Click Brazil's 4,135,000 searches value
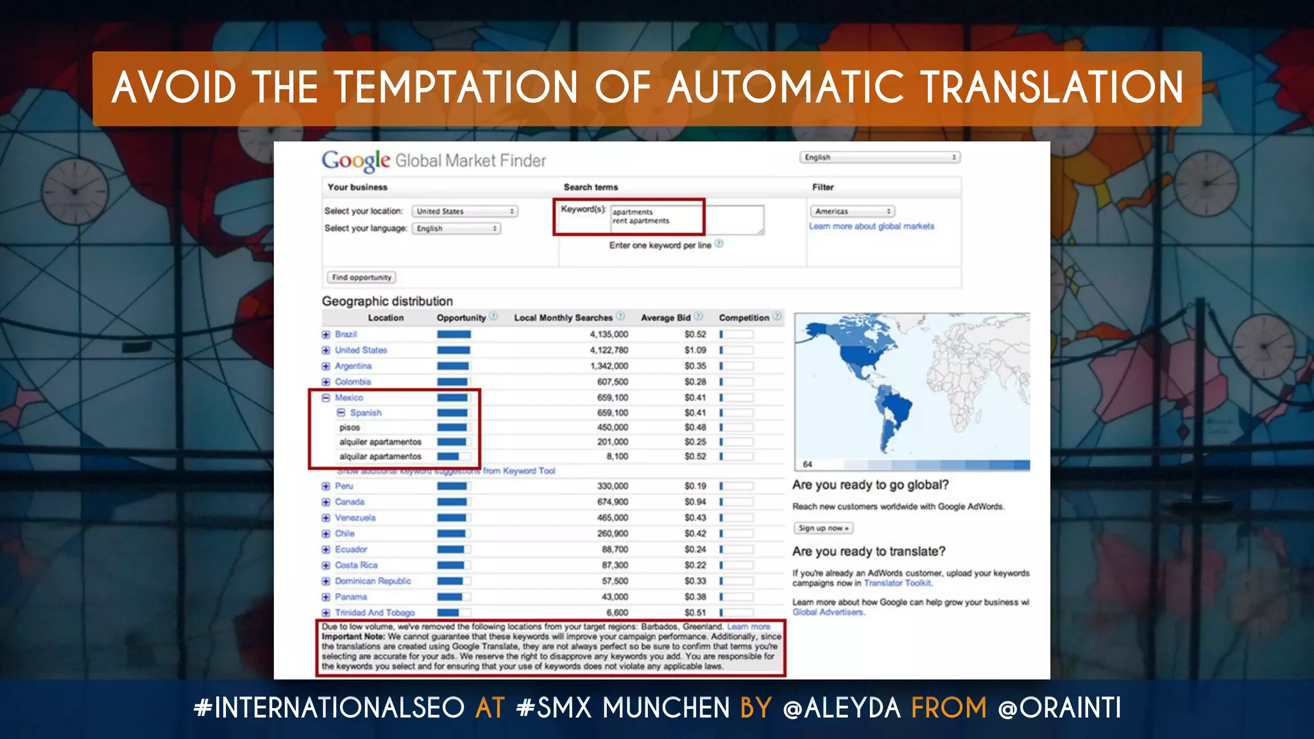This screenshot has height=739, width=1314. [x=609, y=334]
